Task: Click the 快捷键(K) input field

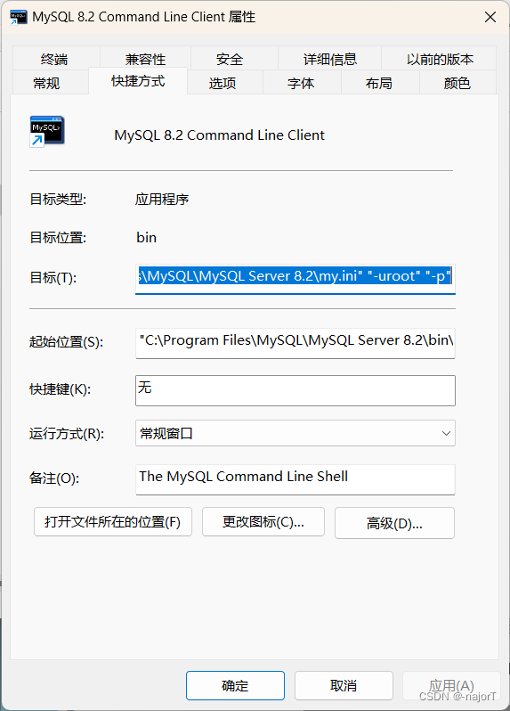Action: 295,390
